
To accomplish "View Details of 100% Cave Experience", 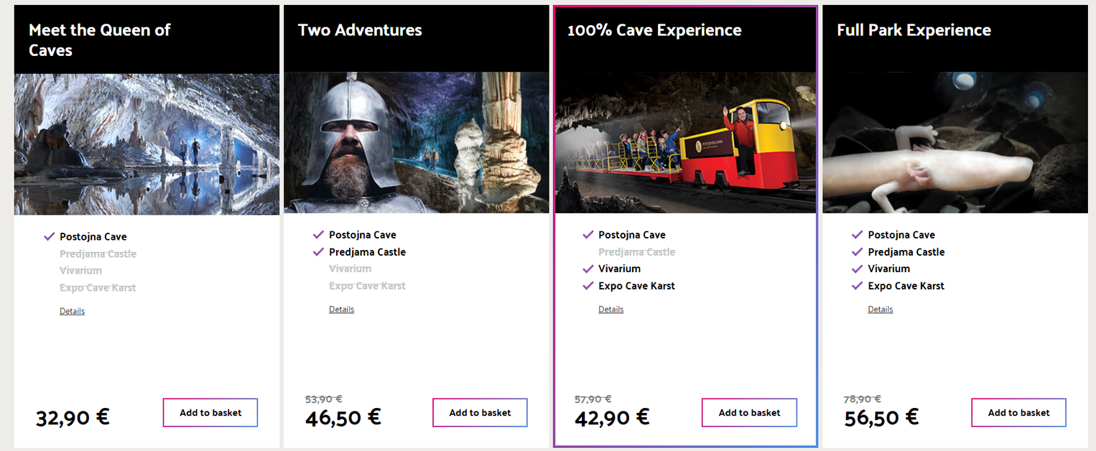I will (x=610, y=310).
